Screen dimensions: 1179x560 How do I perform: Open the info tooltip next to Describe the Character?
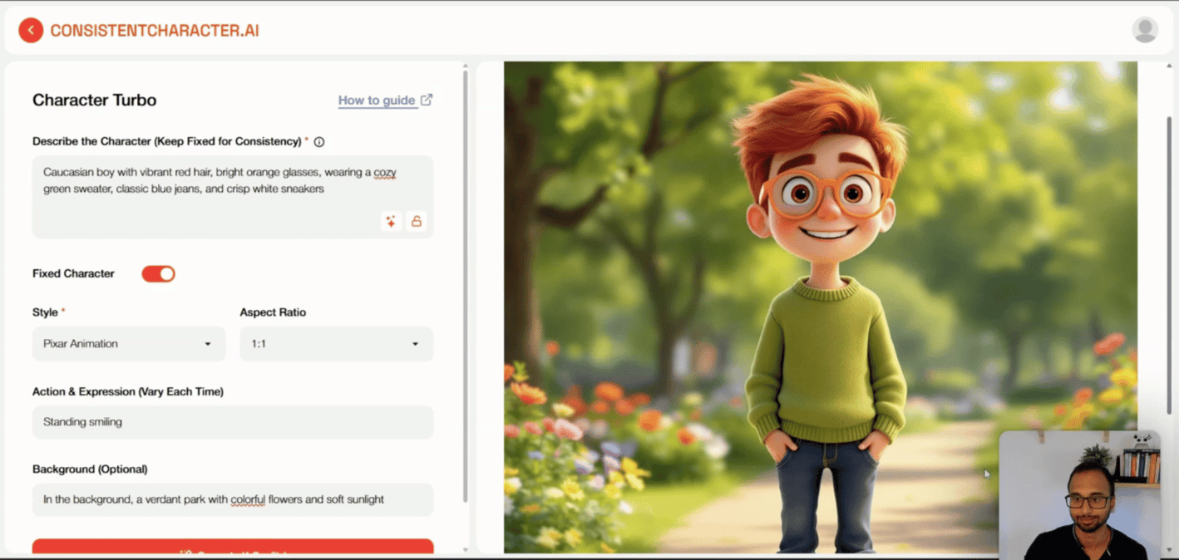click(319, 141)
